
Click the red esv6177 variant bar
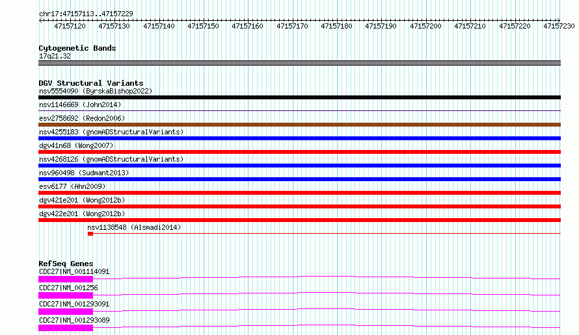point(299,193)
